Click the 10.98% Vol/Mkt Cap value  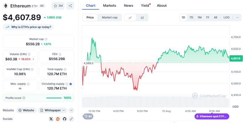point(20,74)
